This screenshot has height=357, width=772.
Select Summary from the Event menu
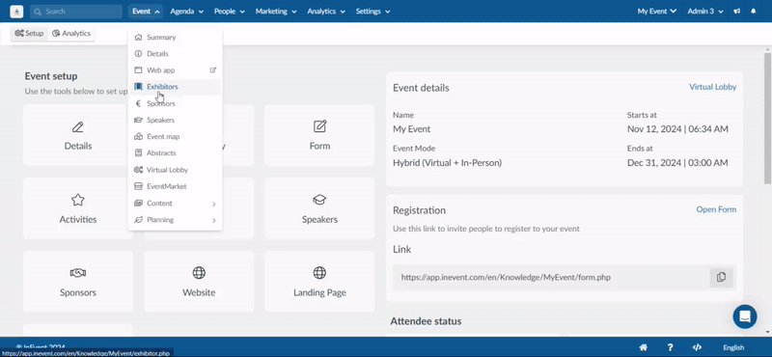(x=175, y=38)
